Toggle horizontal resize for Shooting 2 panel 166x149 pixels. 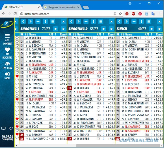86,22
